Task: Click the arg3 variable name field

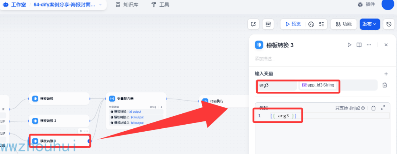Action: point(276,85)
